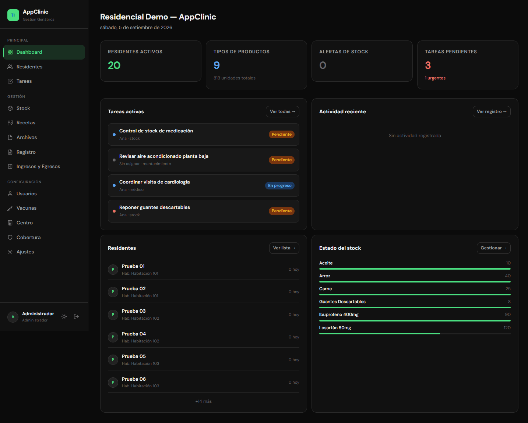
Task: Select resident Prueba 02
Action: tap(204, 292)
